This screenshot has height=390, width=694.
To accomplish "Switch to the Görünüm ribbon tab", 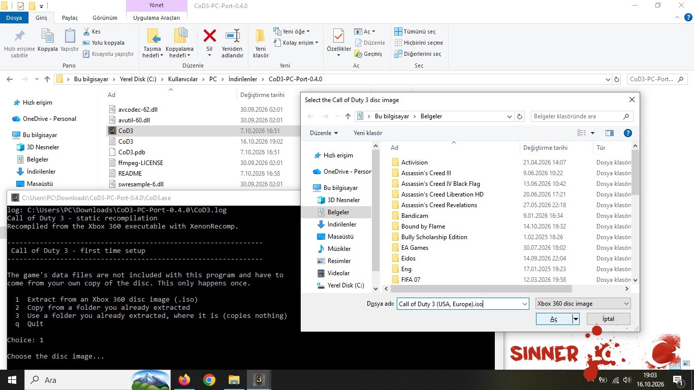I will point(105,18).
